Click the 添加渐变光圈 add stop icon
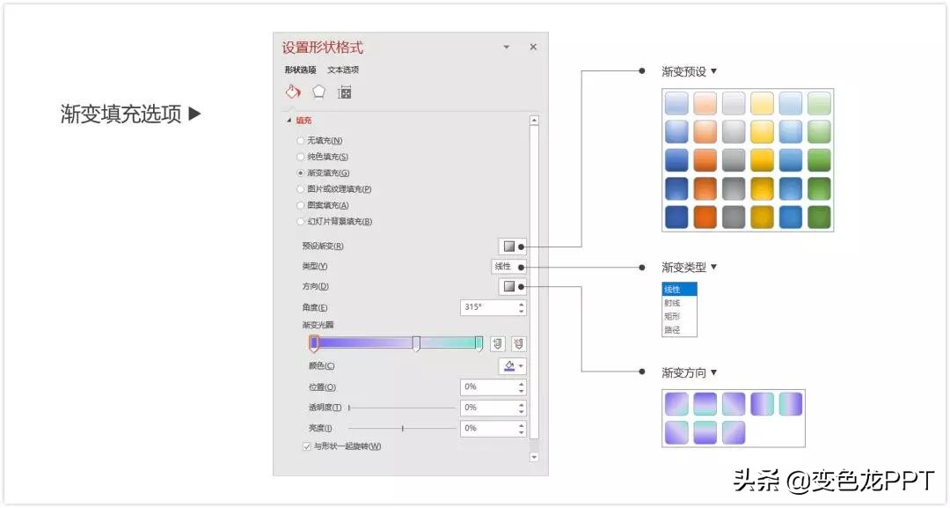 point(497,343)
